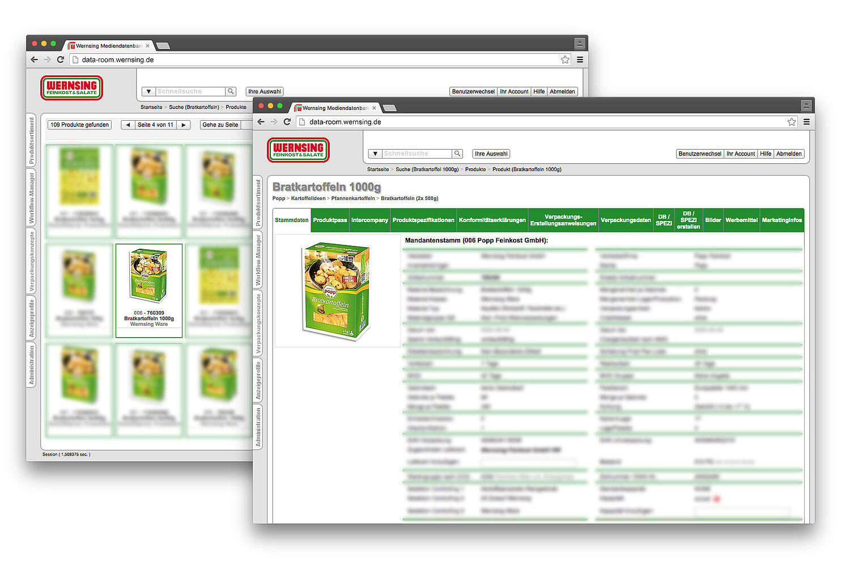The width and height of the screenshot is (841, 561).
Task: Open the Produktspezifikationen tab
Action: coord(423,220)
